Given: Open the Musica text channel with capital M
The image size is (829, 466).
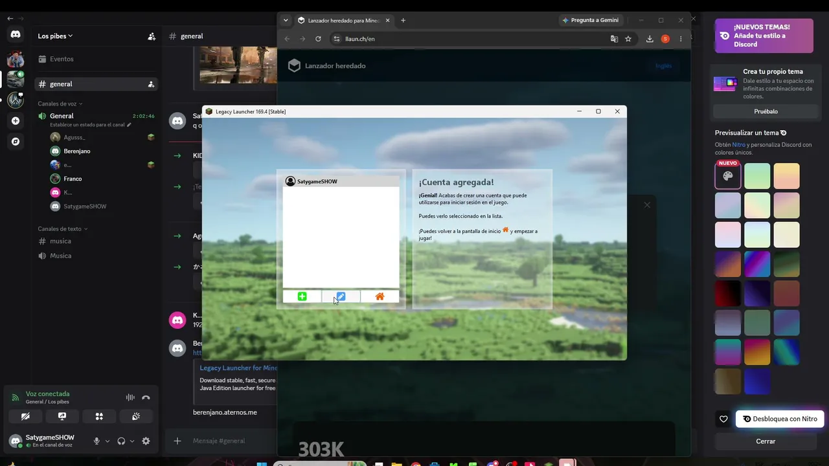Looking at the screenshot, I should [97, 256].
